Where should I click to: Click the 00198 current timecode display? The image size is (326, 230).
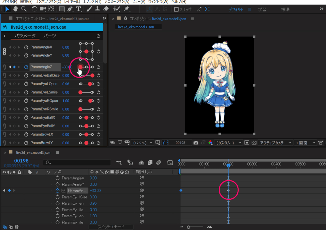tap(21, 161)
